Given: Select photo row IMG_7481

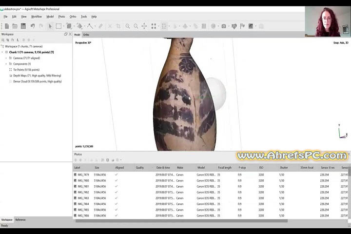Looking at the screenshot, I should (211, 186).
